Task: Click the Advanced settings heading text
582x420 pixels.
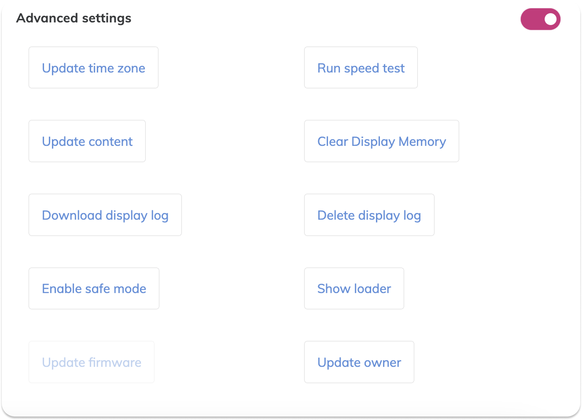Action: click(x=74, y=18)
